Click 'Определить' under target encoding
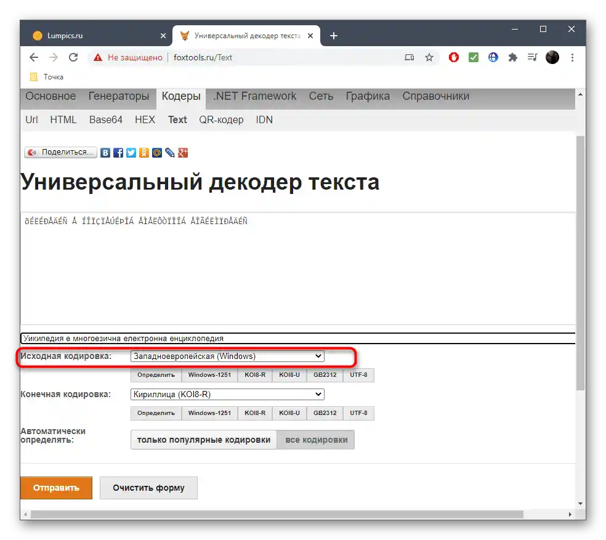606x540 pixels. click(x=156, y=413)
